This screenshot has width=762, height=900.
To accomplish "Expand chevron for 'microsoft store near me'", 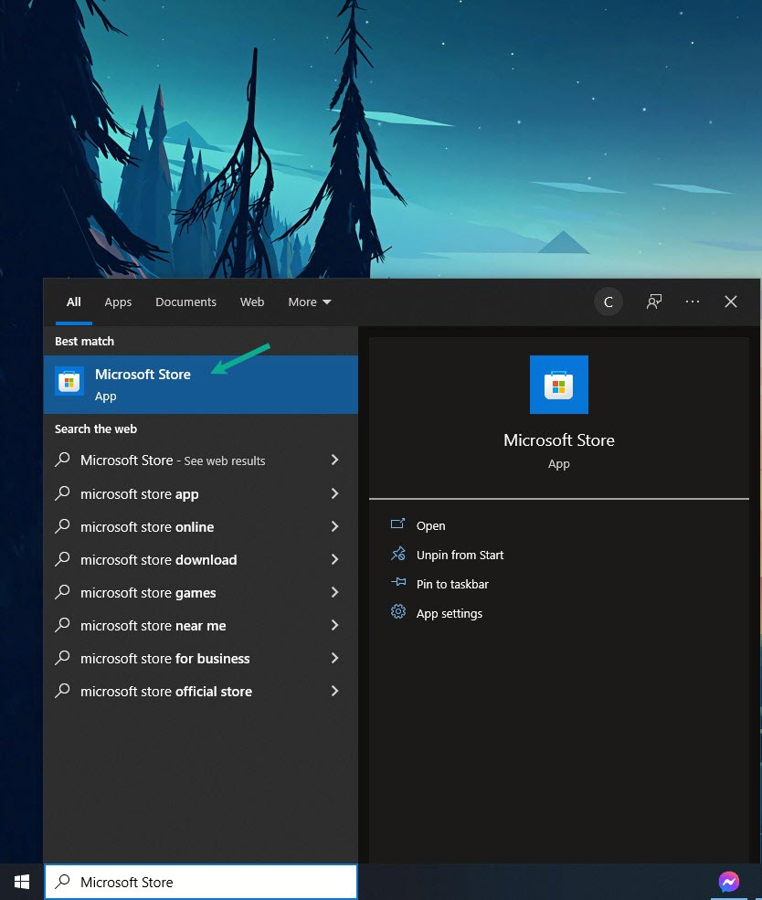I will tap(335, 625).
